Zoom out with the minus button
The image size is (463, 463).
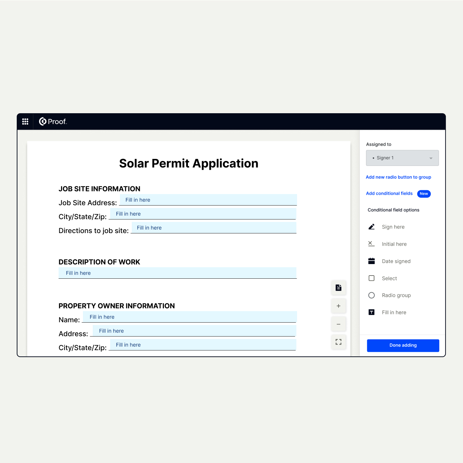pyautogui.click(x=338, y=324)
